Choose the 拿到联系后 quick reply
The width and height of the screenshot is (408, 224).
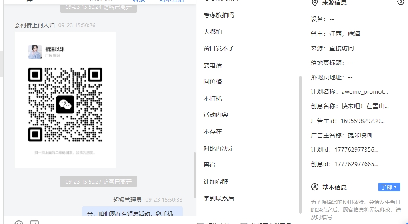218,198
